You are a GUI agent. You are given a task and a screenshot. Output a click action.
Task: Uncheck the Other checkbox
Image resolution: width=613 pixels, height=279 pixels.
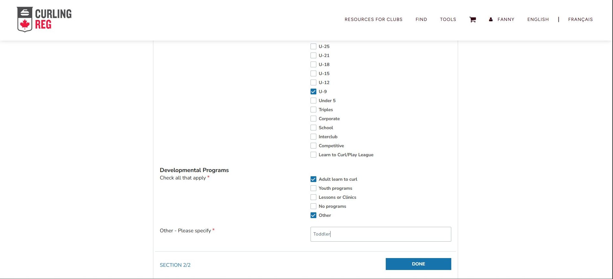tap(313, 215)
